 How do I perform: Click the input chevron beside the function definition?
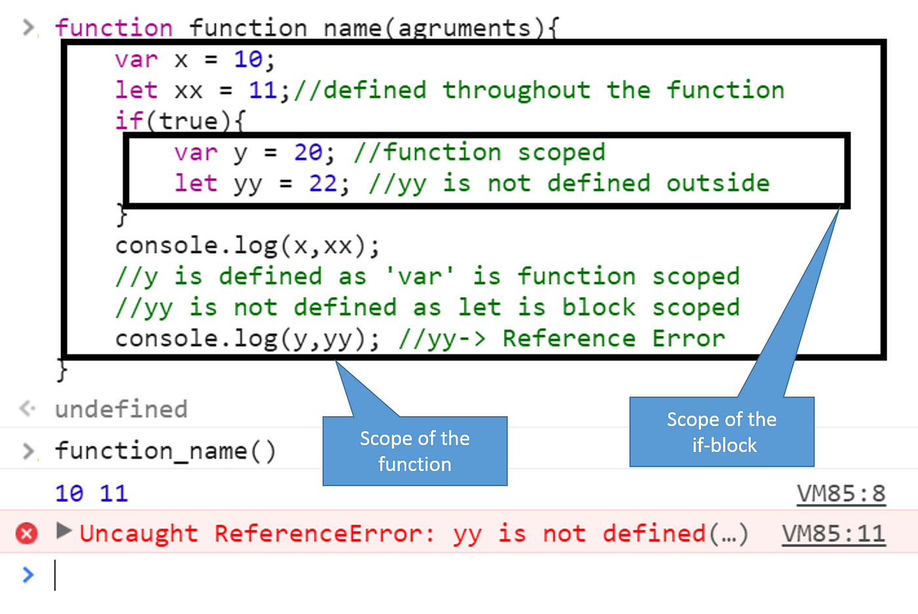point(28,28)
